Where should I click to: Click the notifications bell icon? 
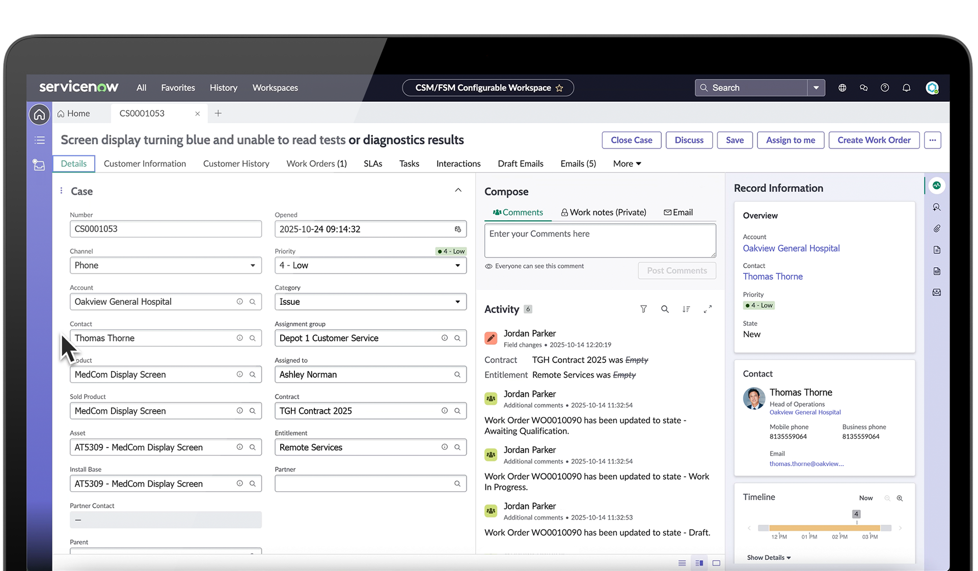click(x=906, y=88)
